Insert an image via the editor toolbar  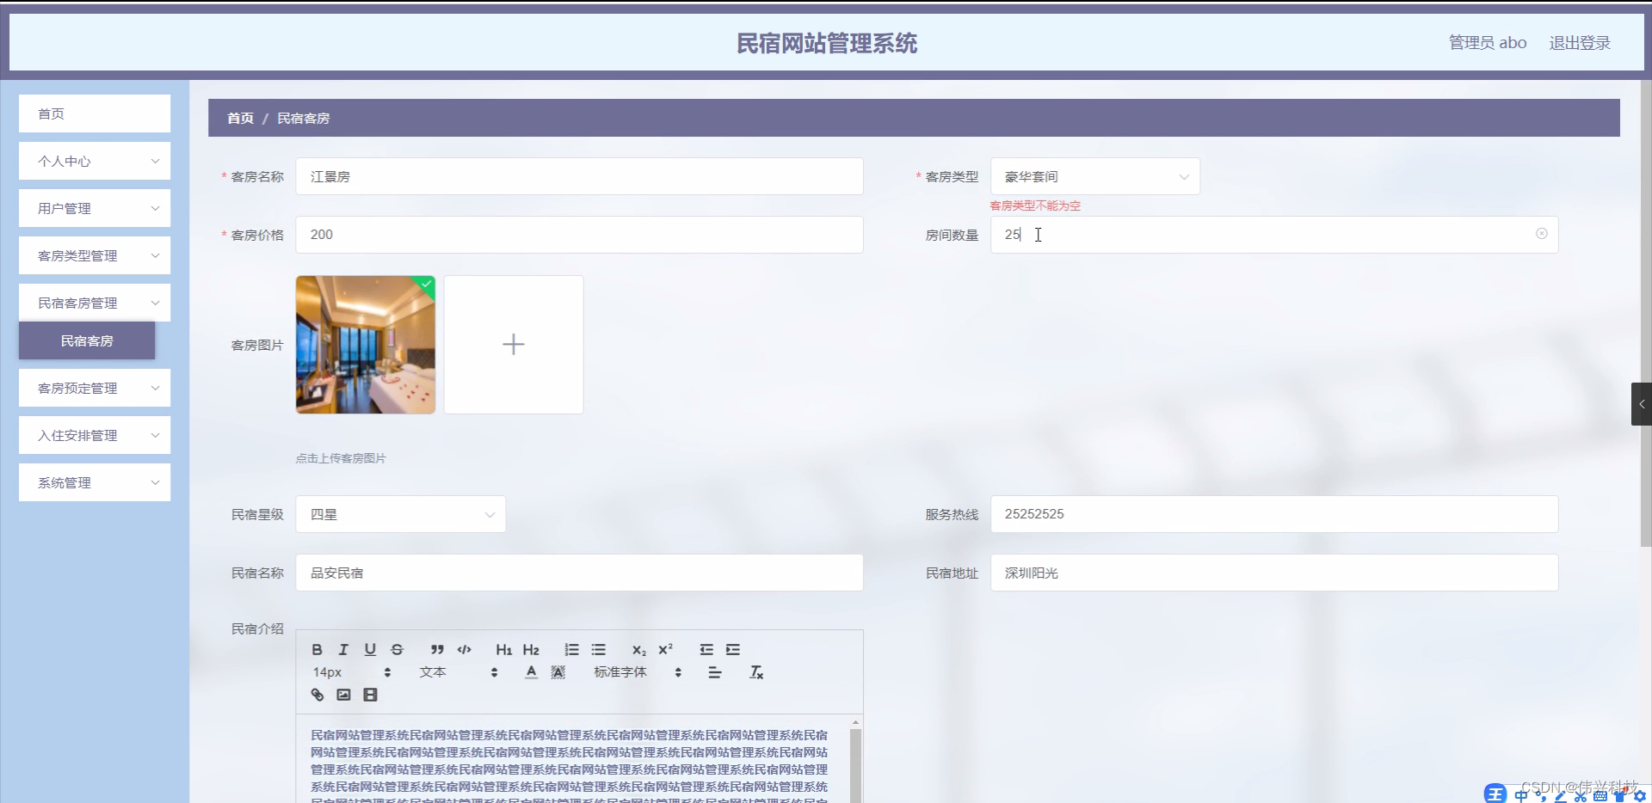point(343,695)
